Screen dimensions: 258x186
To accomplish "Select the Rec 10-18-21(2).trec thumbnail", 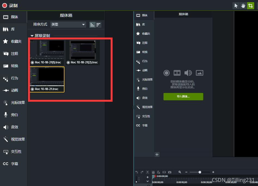I will [83, 52].
